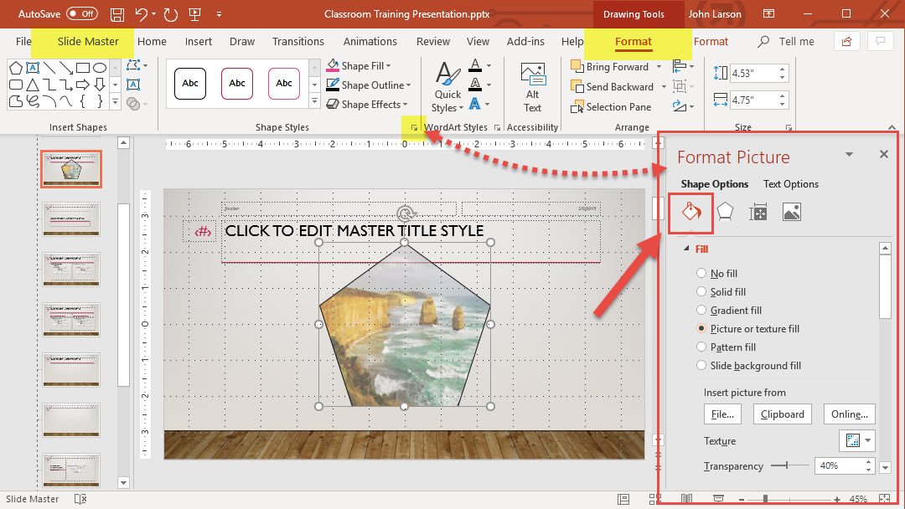
Task: Click the Save icon in title bar
Action: (117, 14)
